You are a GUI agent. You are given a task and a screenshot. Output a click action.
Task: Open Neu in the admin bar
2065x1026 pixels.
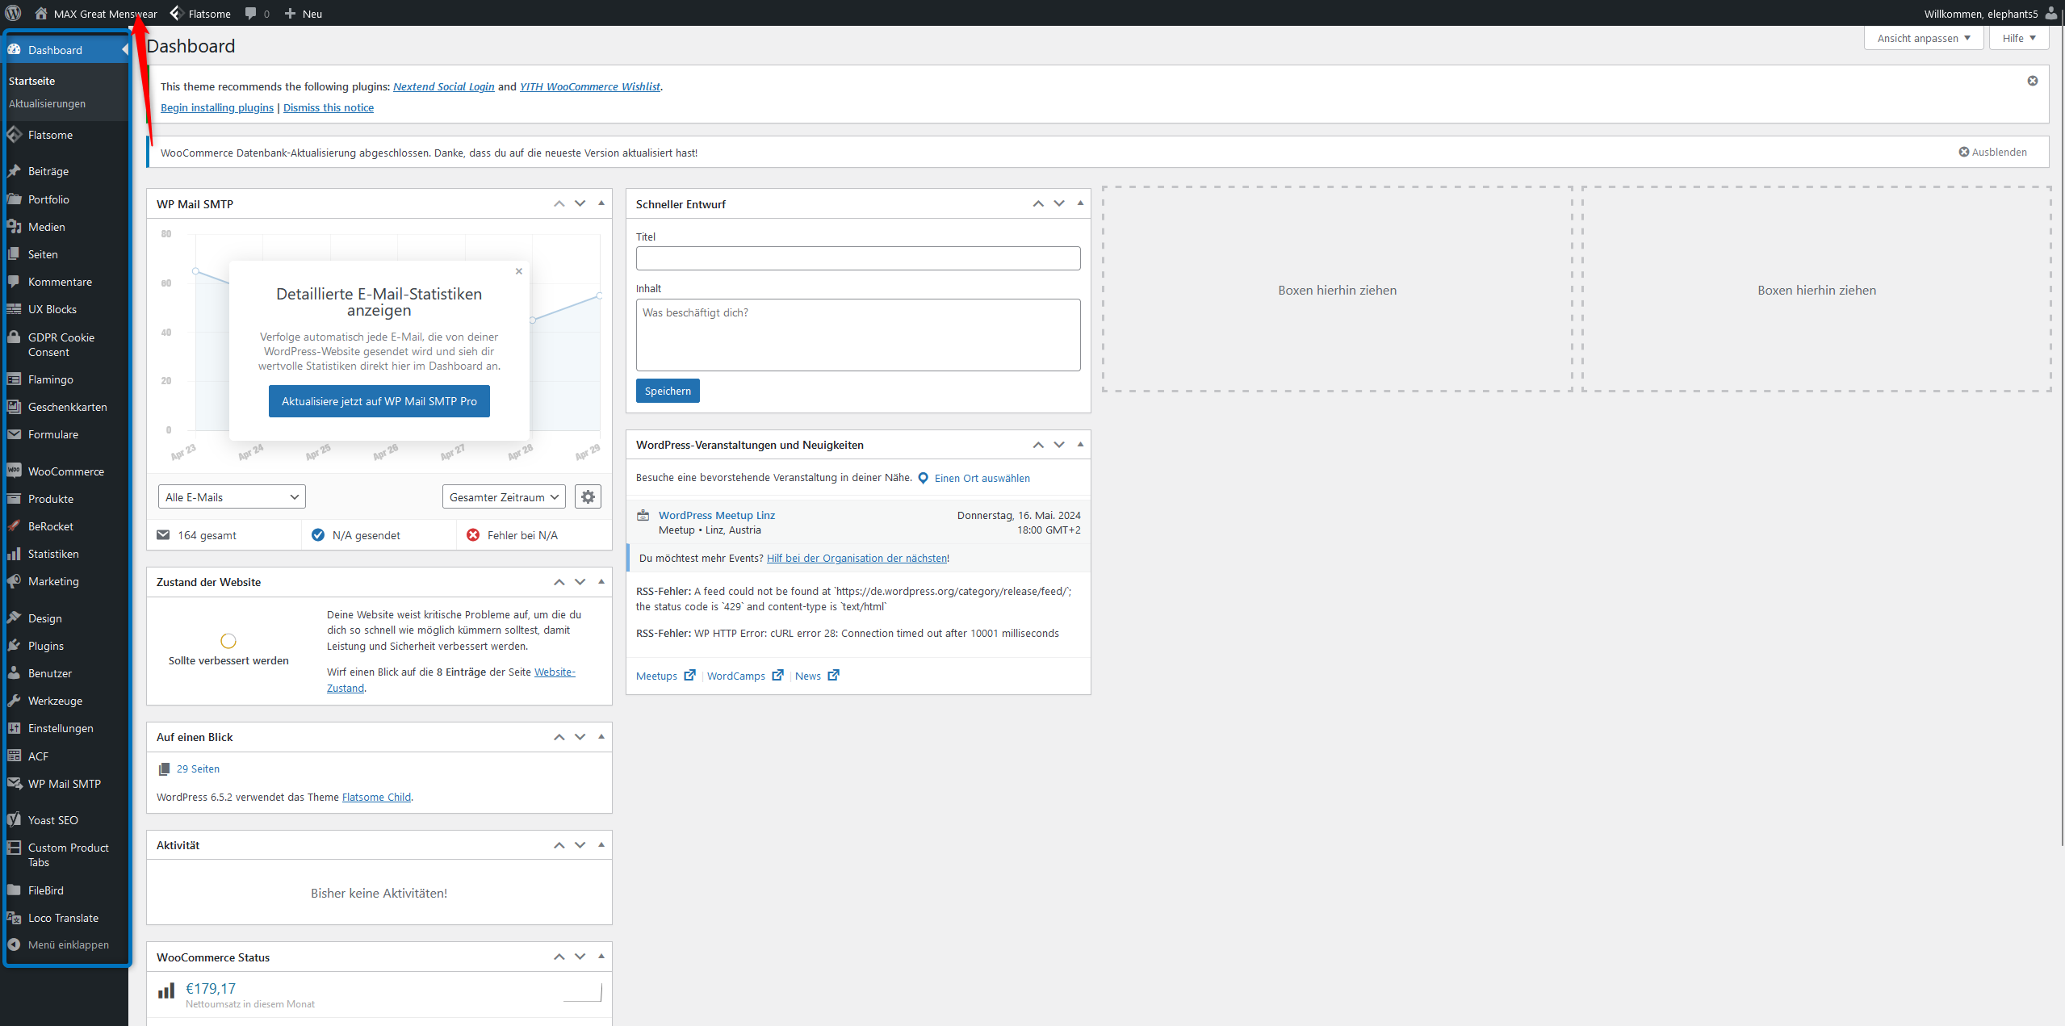pyautogui.click(x=304, y=14)
